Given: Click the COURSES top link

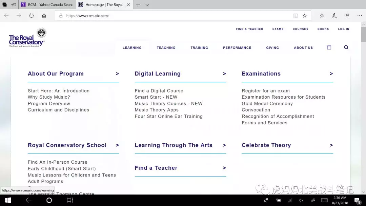Looking at the screenshot, I should click(x=300, y=29).
